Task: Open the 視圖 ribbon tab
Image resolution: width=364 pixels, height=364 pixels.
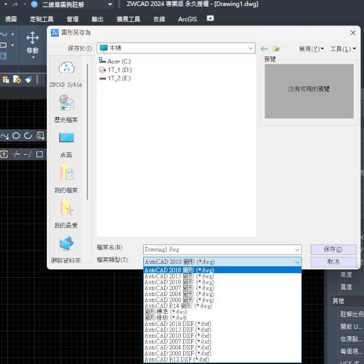Action: [11, 19]
